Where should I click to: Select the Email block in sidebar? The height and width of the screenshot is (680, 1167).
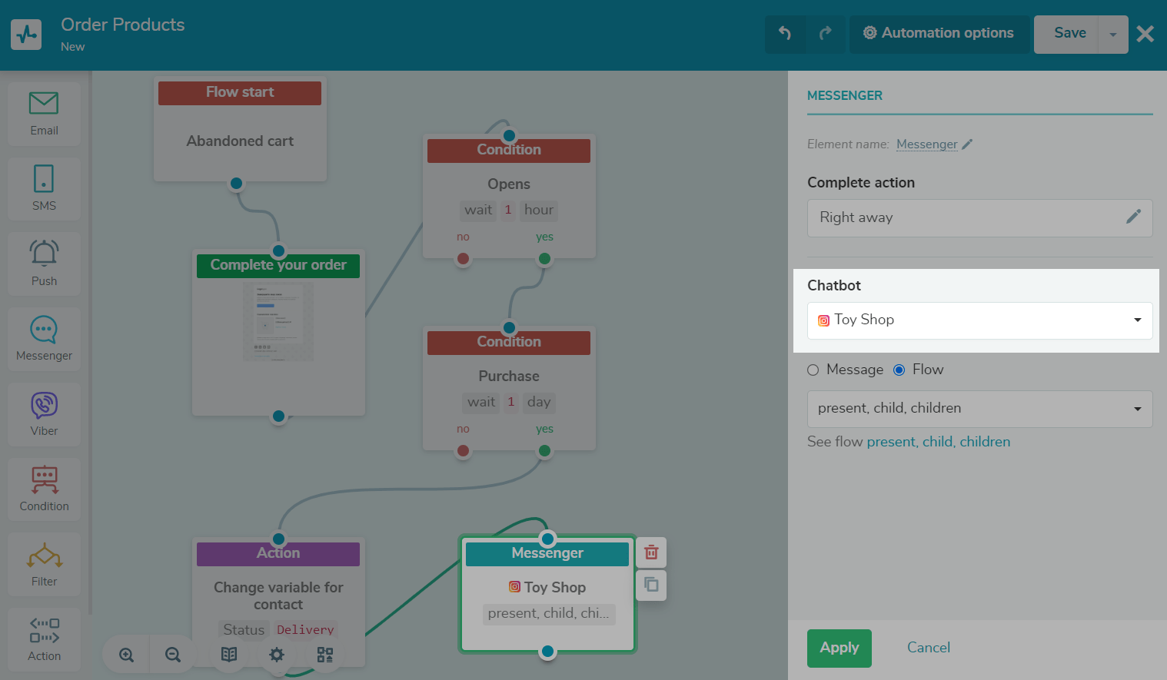pos(44,113)
